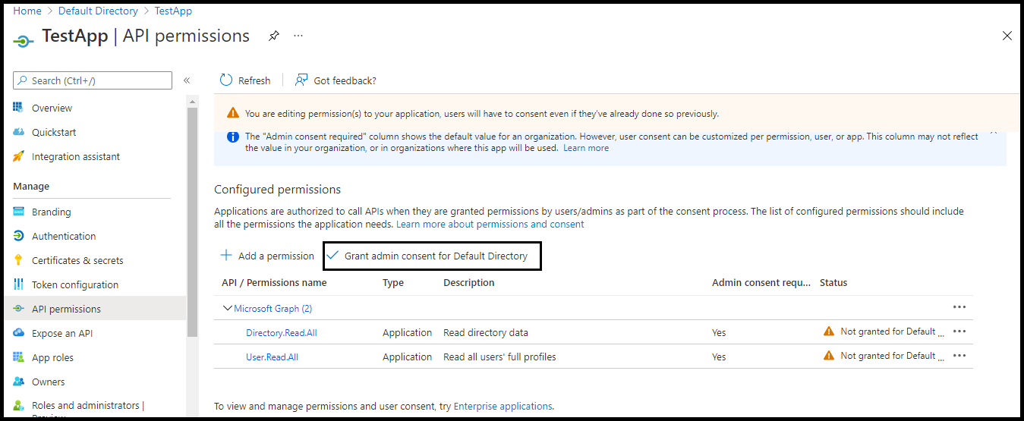Viewport: 1024px width, 421px height.
Task: Click the Type column header
Action: [x=393, y=282]
